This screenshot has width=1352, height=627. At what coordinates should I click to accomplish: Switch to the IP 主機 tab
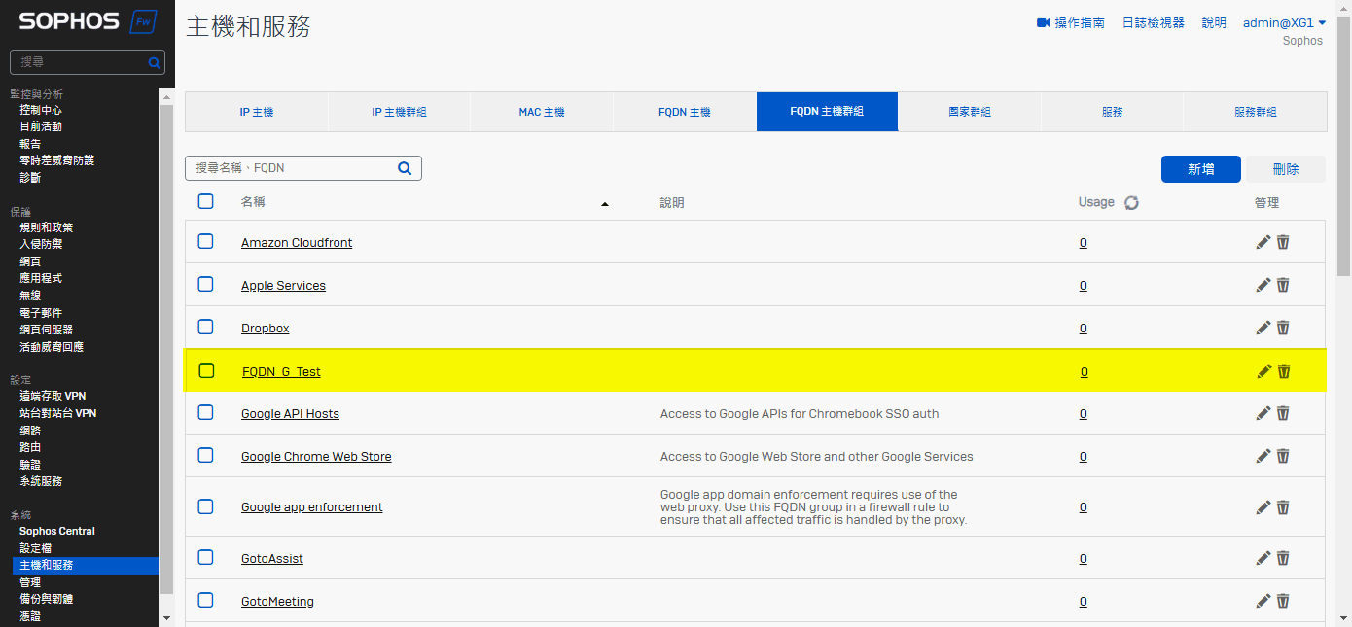pos(257,112)
